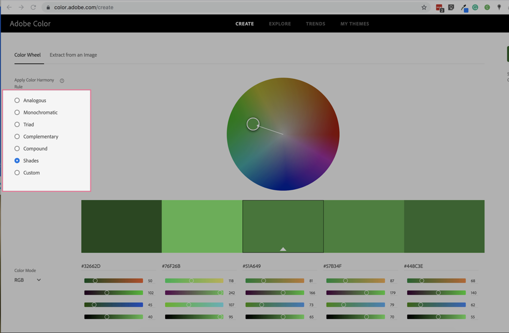Screen dimensions: 509x333
Task: Click the address bar URL color.adobe.com/create
Action: 84,7
